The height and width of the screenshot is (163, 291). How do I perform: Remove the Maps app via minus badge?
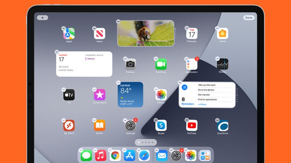point(63,28)
